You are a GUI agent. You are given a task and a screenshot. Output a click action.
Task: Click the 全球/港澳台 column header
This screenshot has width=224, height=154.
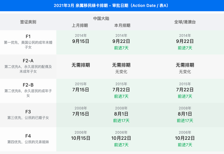[x=185, y=22]
